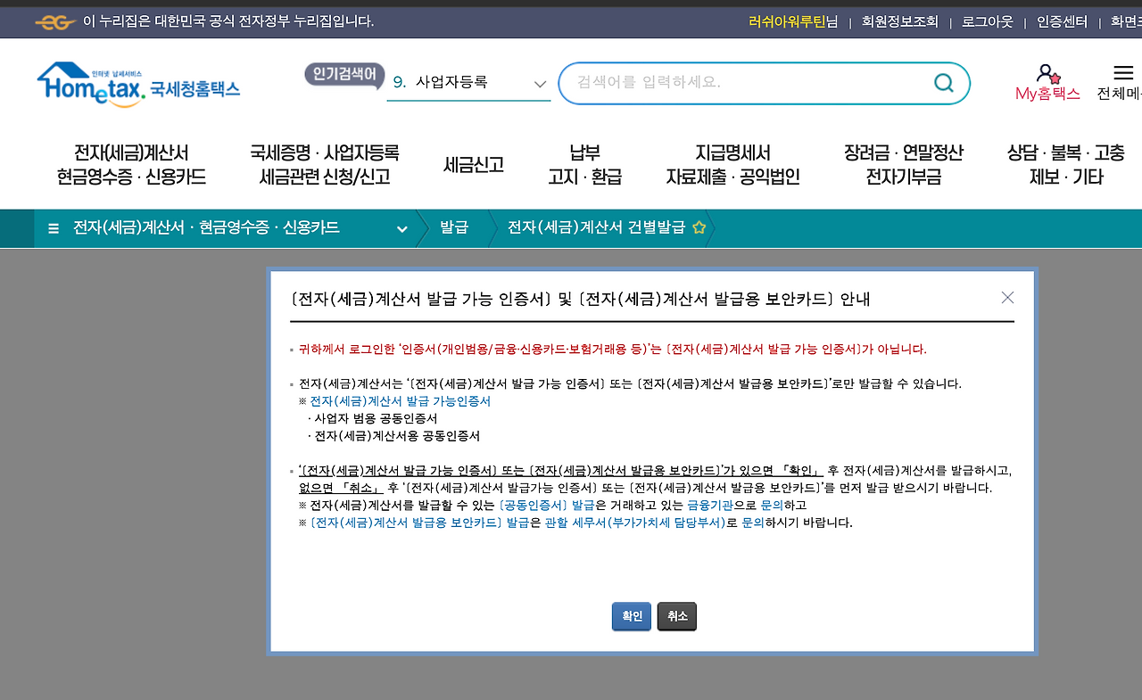Viewport: 1142px width, 700px height.
Task: Close the notice dialog with the X
Action: [x=1007, y=298]
